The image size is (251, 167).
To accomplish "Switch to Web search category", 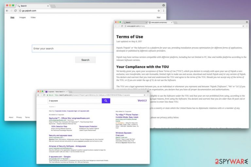I will (12, 17).
